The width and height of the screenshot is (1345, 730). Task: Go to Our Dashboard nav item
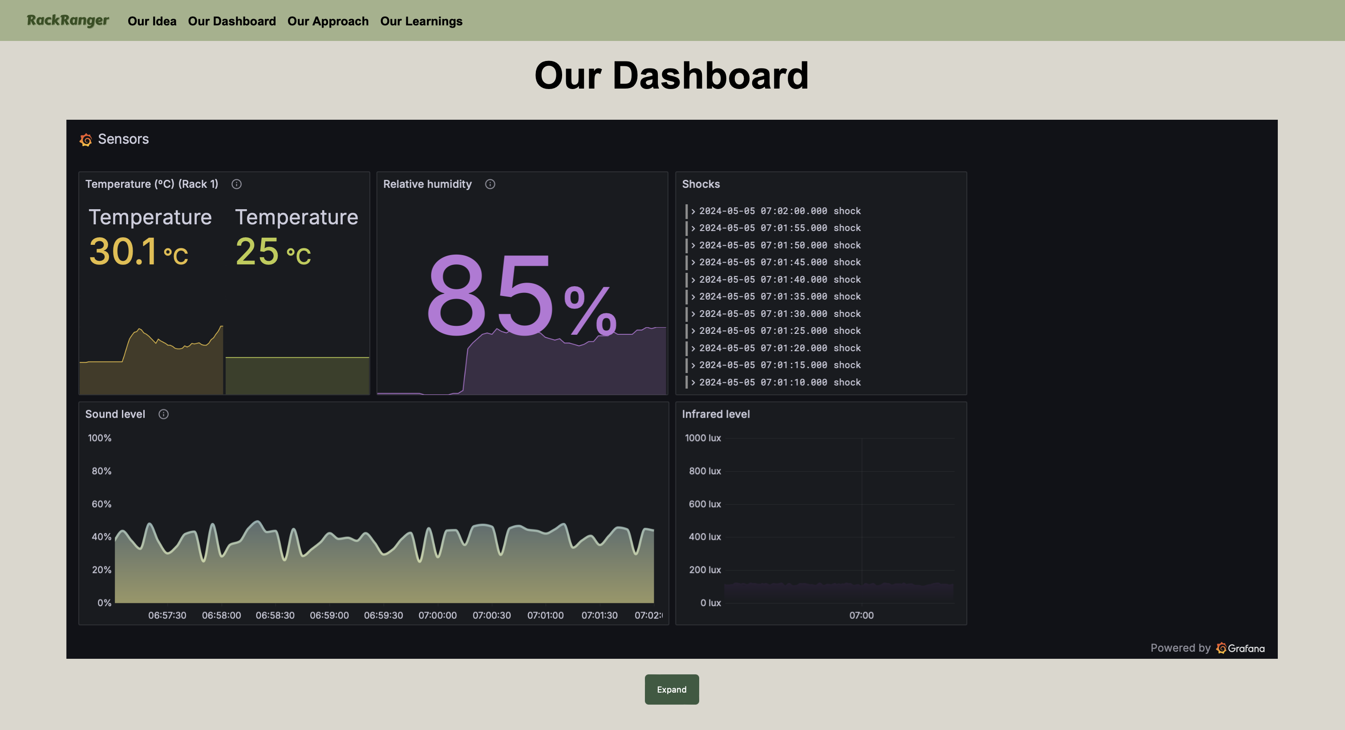pos(232,21)
